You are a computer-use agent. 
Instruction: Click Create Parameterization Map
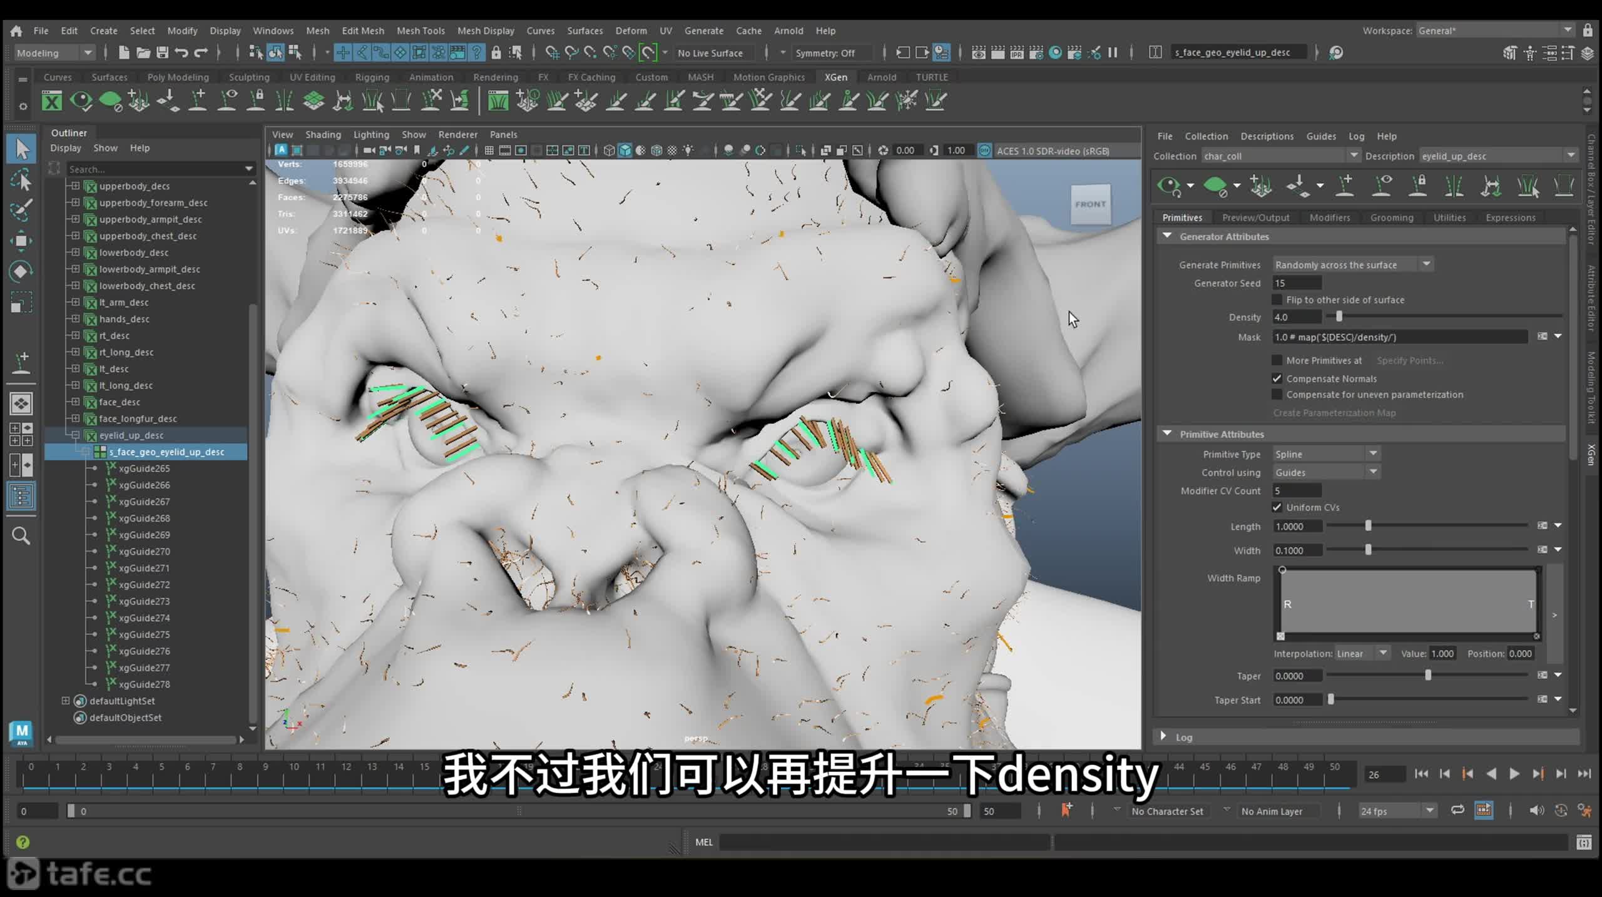coord(1334,413)
